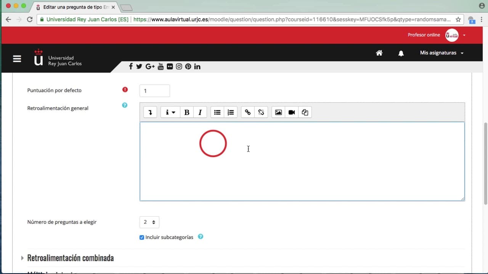Viewport: 488px width, 274px height.
Task: Open the Google Plus social link
Action: (150, 66)
